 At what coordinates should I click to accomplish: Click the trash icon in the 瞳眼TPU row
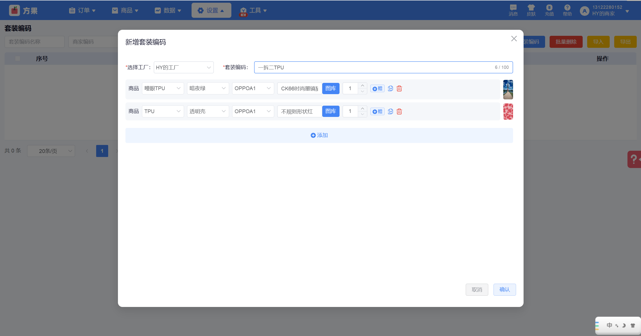[399, 88]
